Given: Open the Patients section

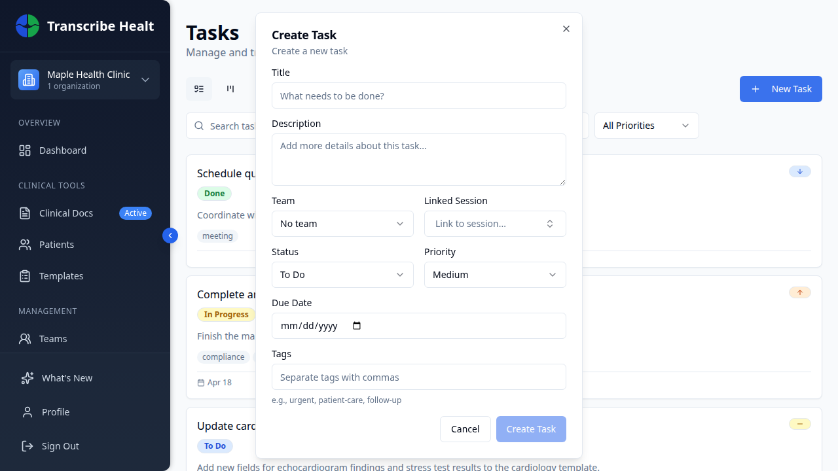Looking at the screenshot, I should 56,244.
